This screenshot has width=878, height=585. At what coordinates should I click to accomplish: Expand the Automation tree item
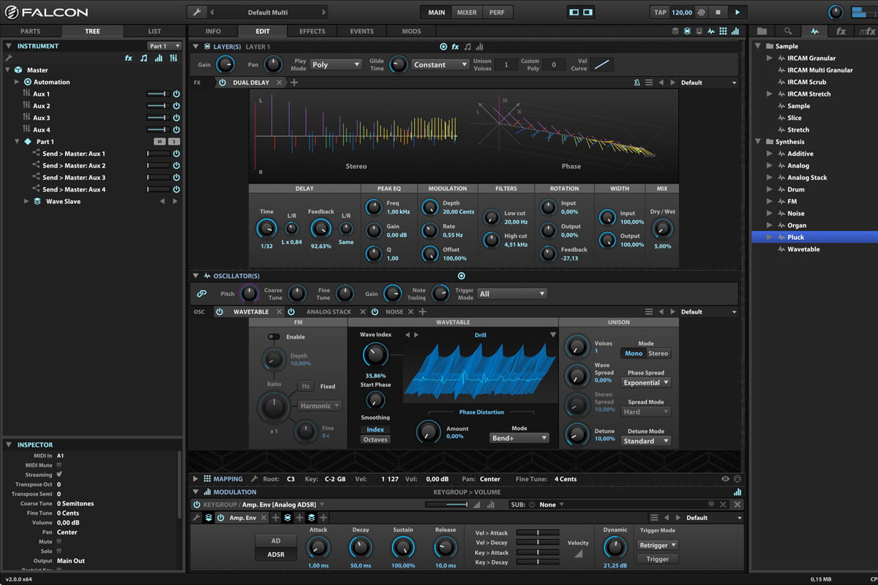click(x=18, y=82)
